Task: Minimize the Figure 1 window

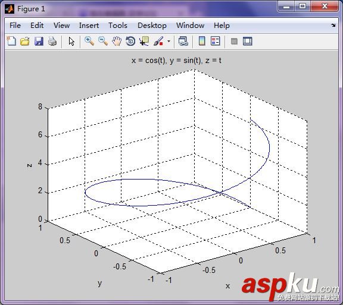Action: pyautogui.click(x=286, y=6)
